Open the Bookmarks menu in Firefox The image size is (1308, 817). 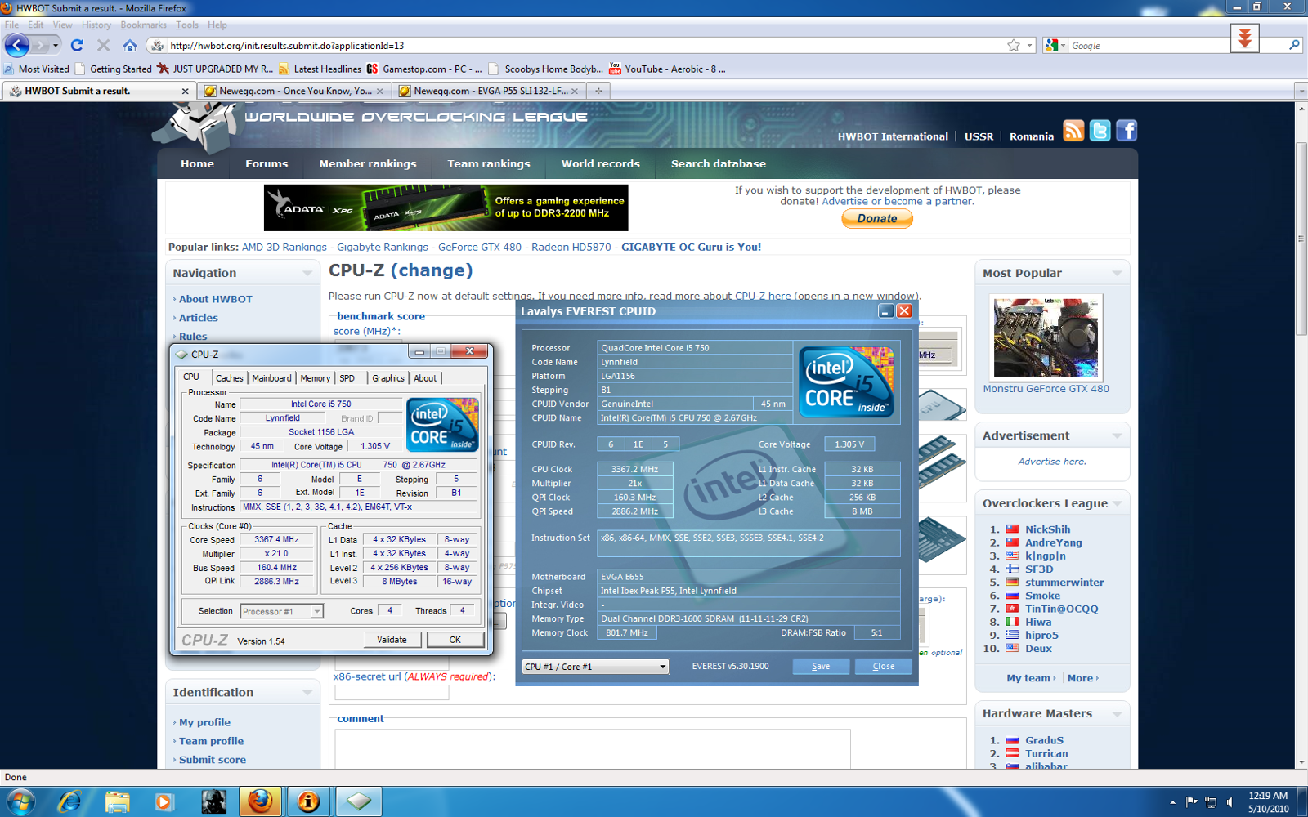point(143,25)
